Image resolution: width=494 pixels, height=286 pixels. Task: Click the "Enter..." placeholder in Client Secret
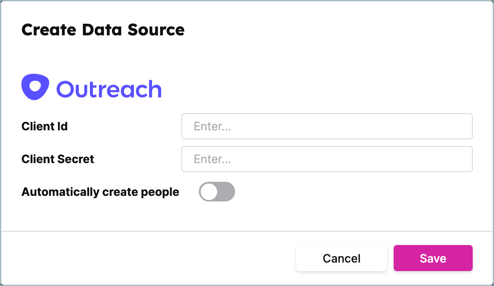pos(212,159)
